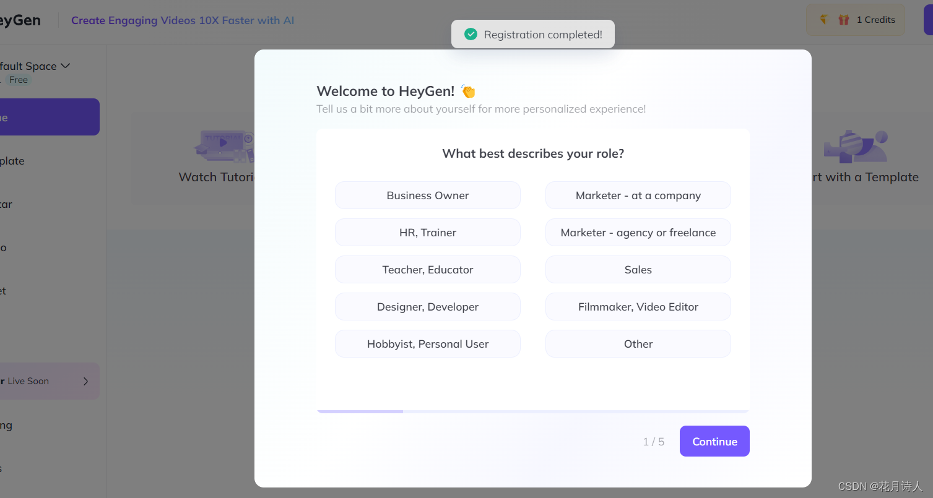The width and height of the screenshot is (933, 498).
Task: Choose Marketer - at a company
Action: 638,195
